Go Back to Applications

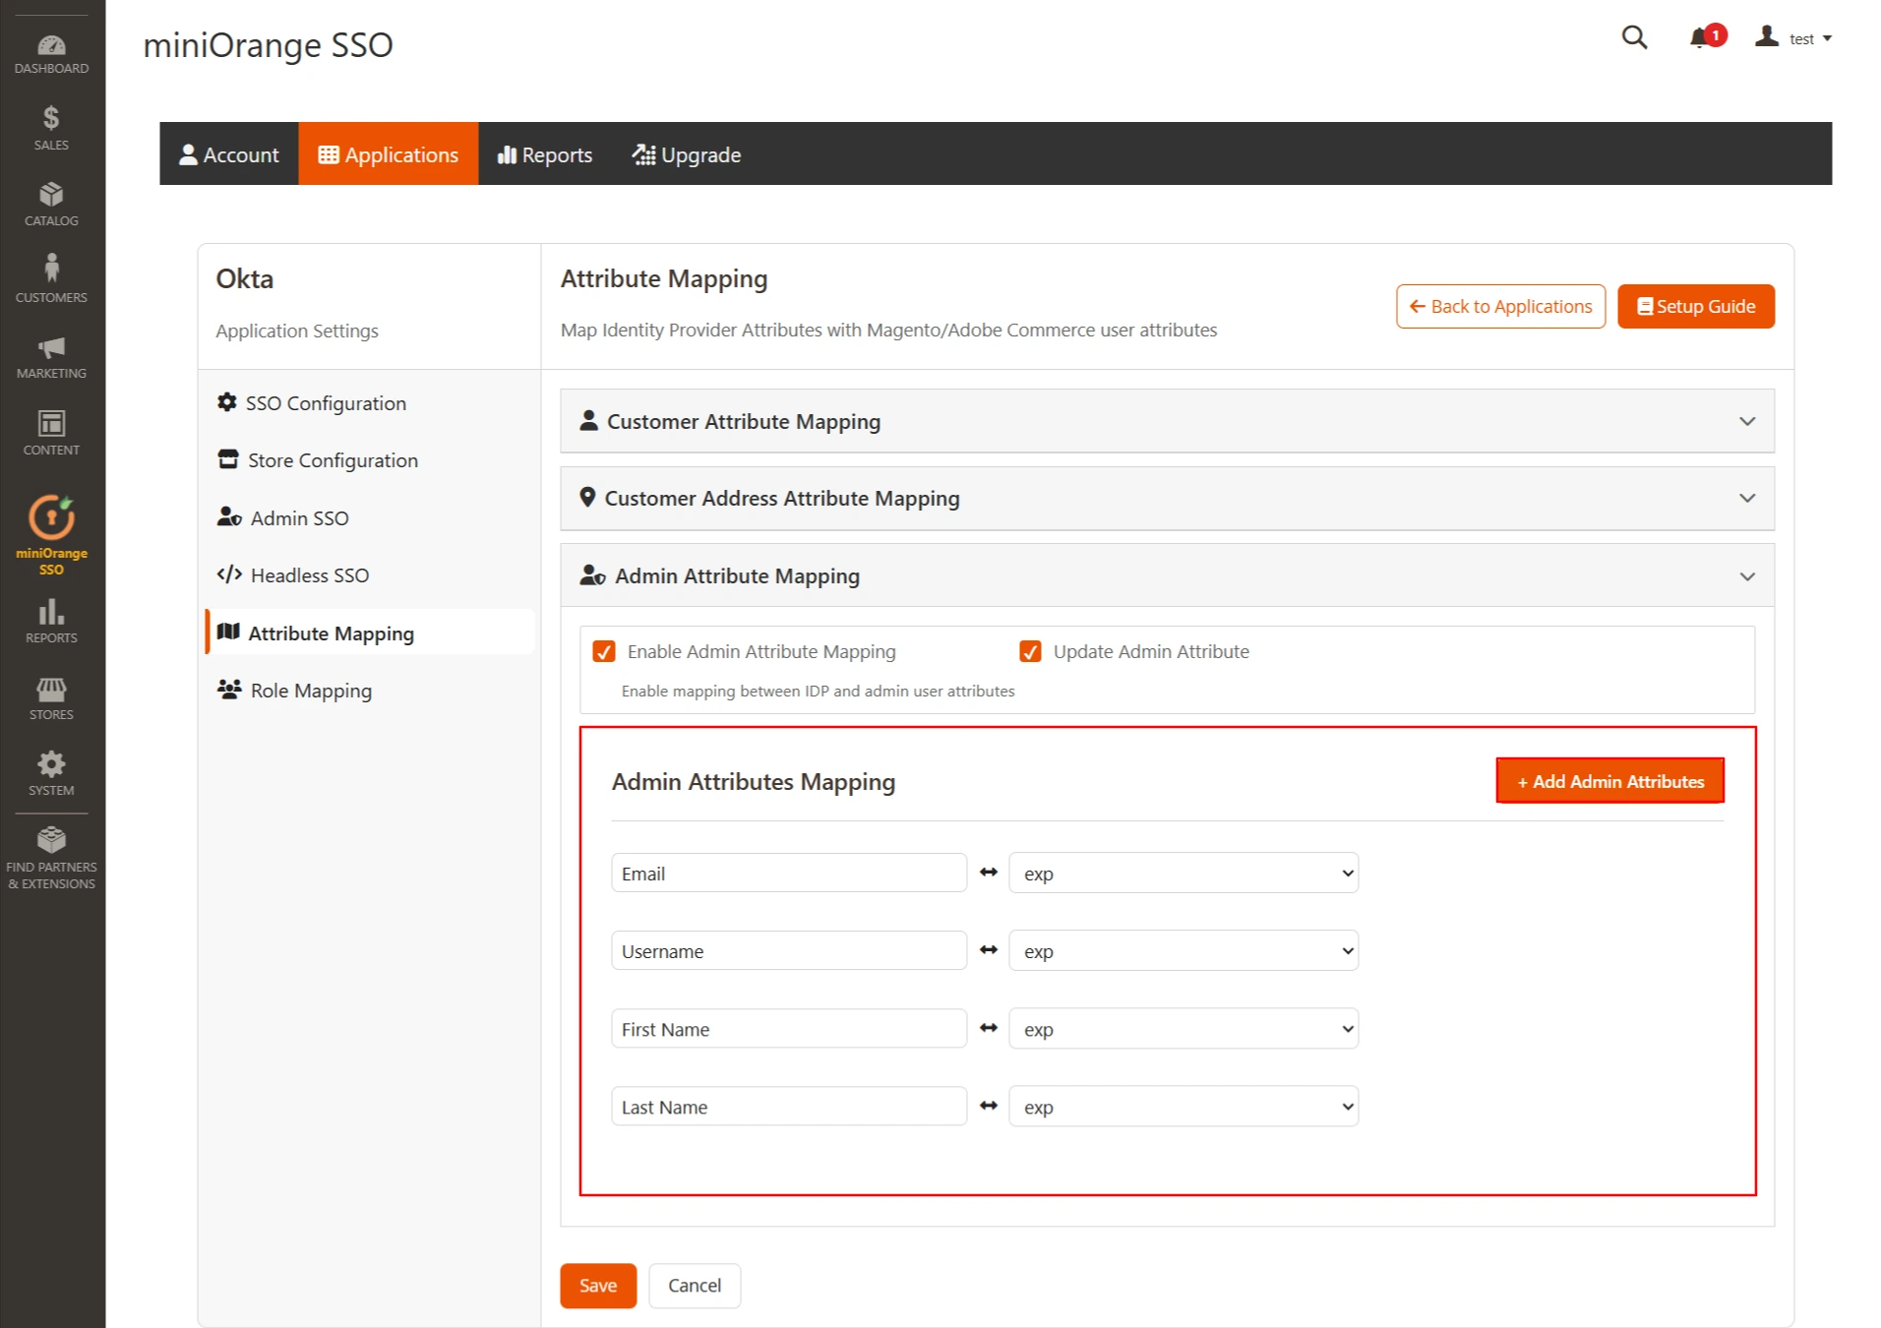pyautogui.click(x=1499, y=306)
